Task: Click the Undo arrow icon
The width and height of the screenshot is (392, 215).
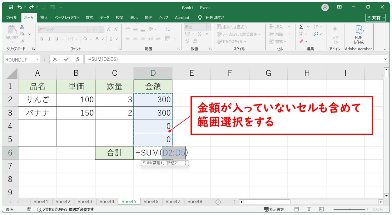Action: 20,7
